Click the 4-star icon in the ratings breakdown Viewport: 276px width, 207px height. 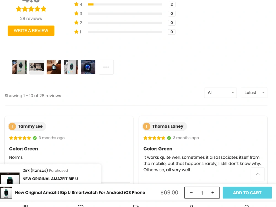pyautogui.click(x=76, y=4)
